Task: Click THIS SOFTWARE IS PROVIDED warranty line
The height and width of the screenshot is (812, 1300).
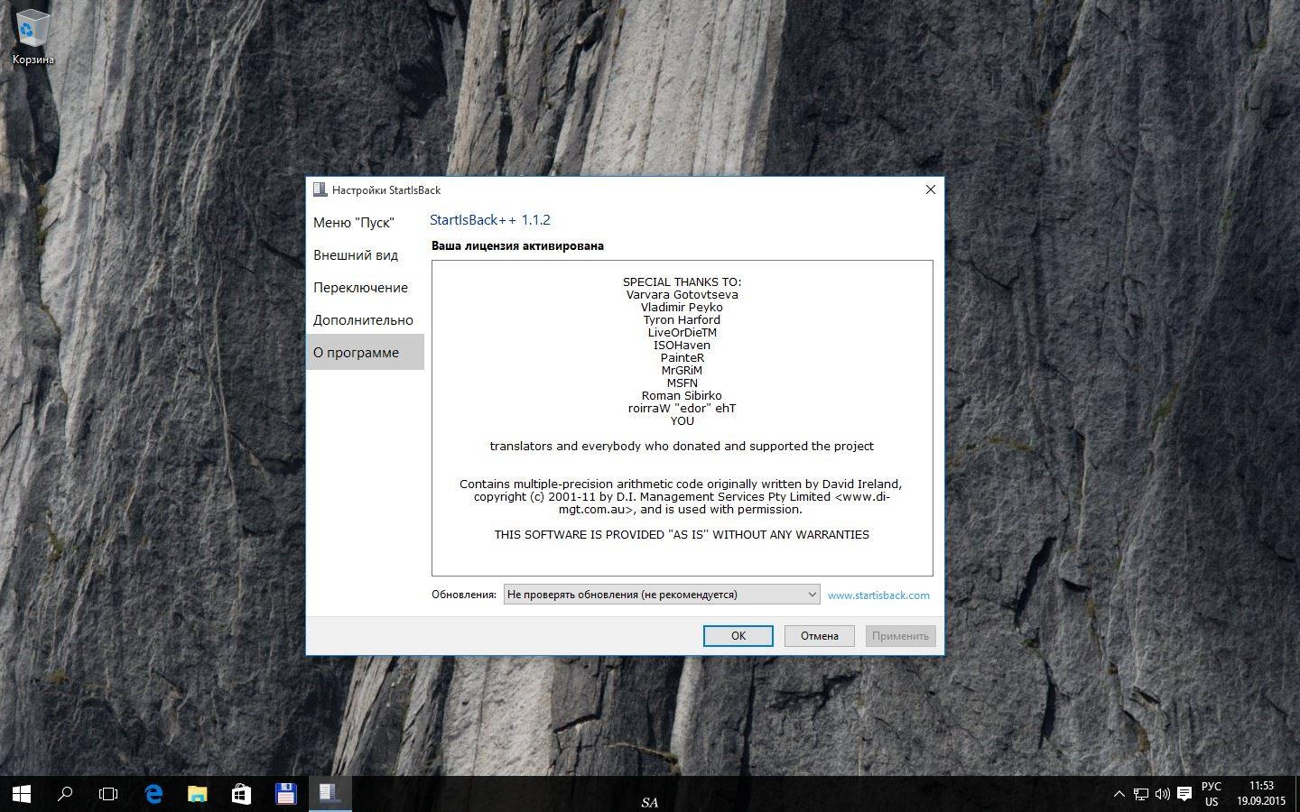Action: [682, 534]
